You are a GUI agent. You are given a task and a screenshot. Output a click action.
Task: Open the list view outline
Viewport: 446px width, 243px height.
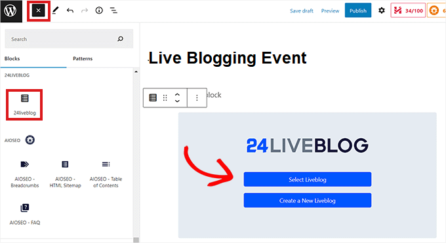113,10
